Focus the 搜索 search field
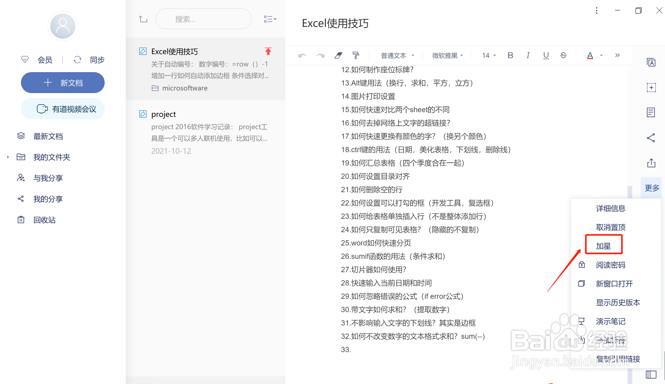665x384 pixels. point(203,19)
